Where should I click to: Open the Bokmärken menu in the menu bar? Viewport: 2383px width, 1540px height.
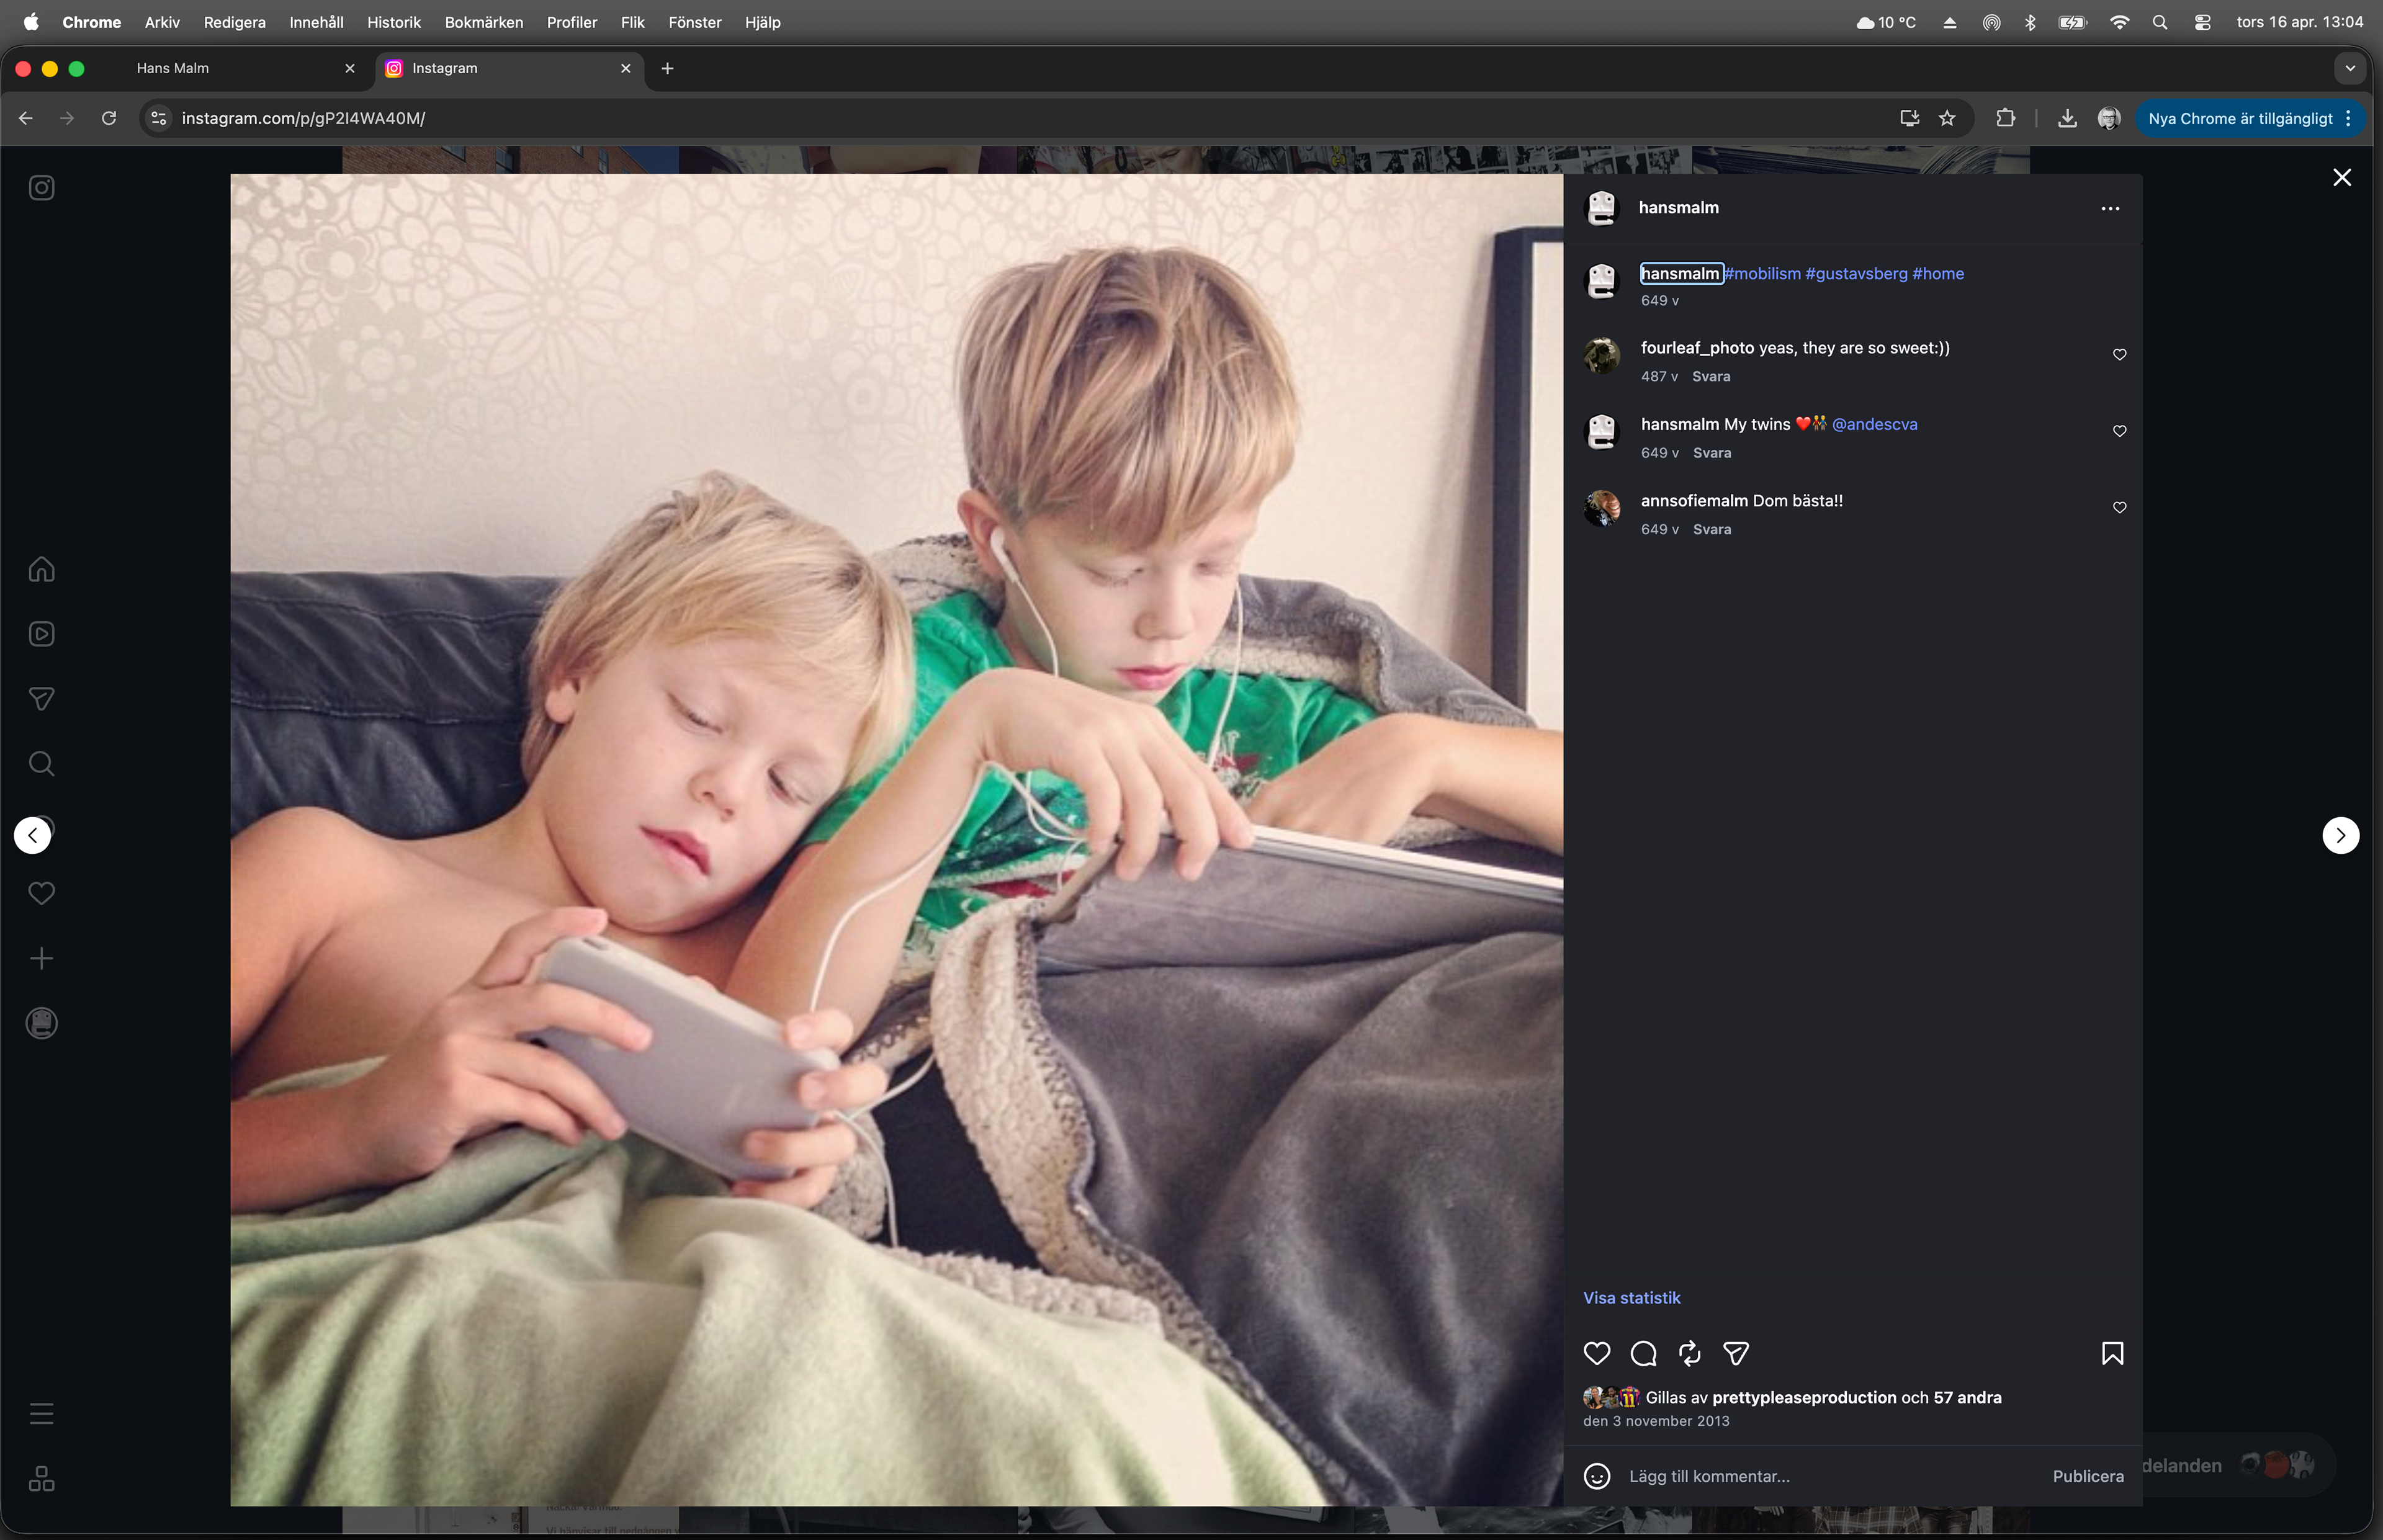(483, 22)
